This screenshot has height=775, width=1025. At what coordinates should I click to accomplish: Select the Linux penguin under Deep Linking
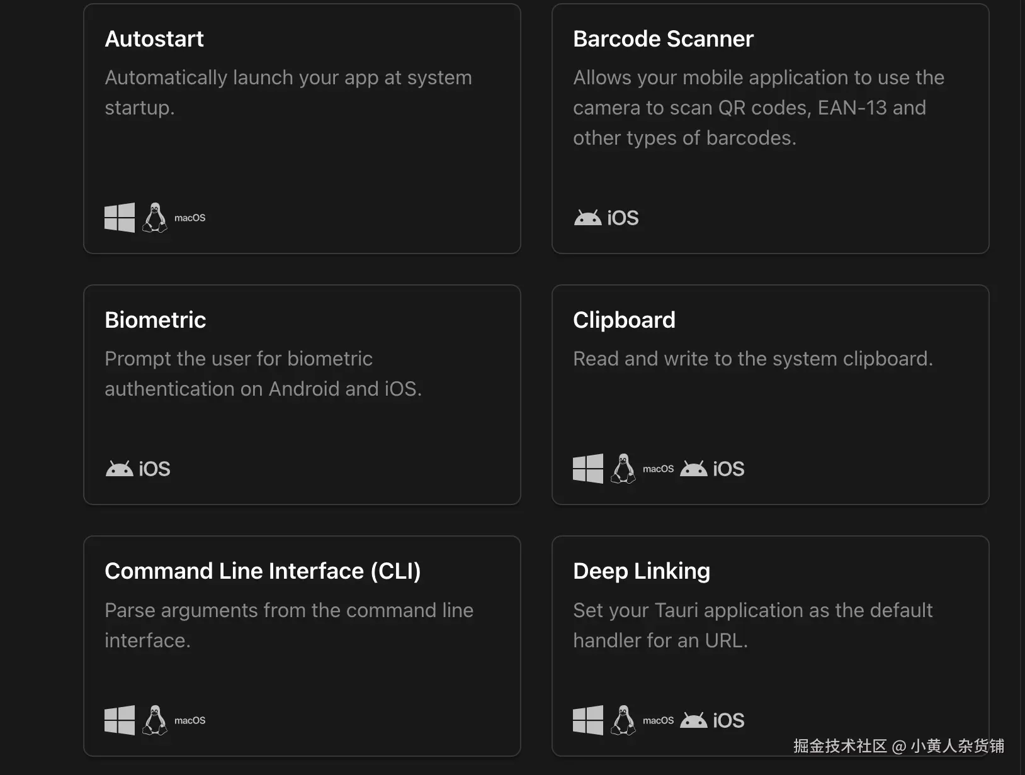pos(624,720)
